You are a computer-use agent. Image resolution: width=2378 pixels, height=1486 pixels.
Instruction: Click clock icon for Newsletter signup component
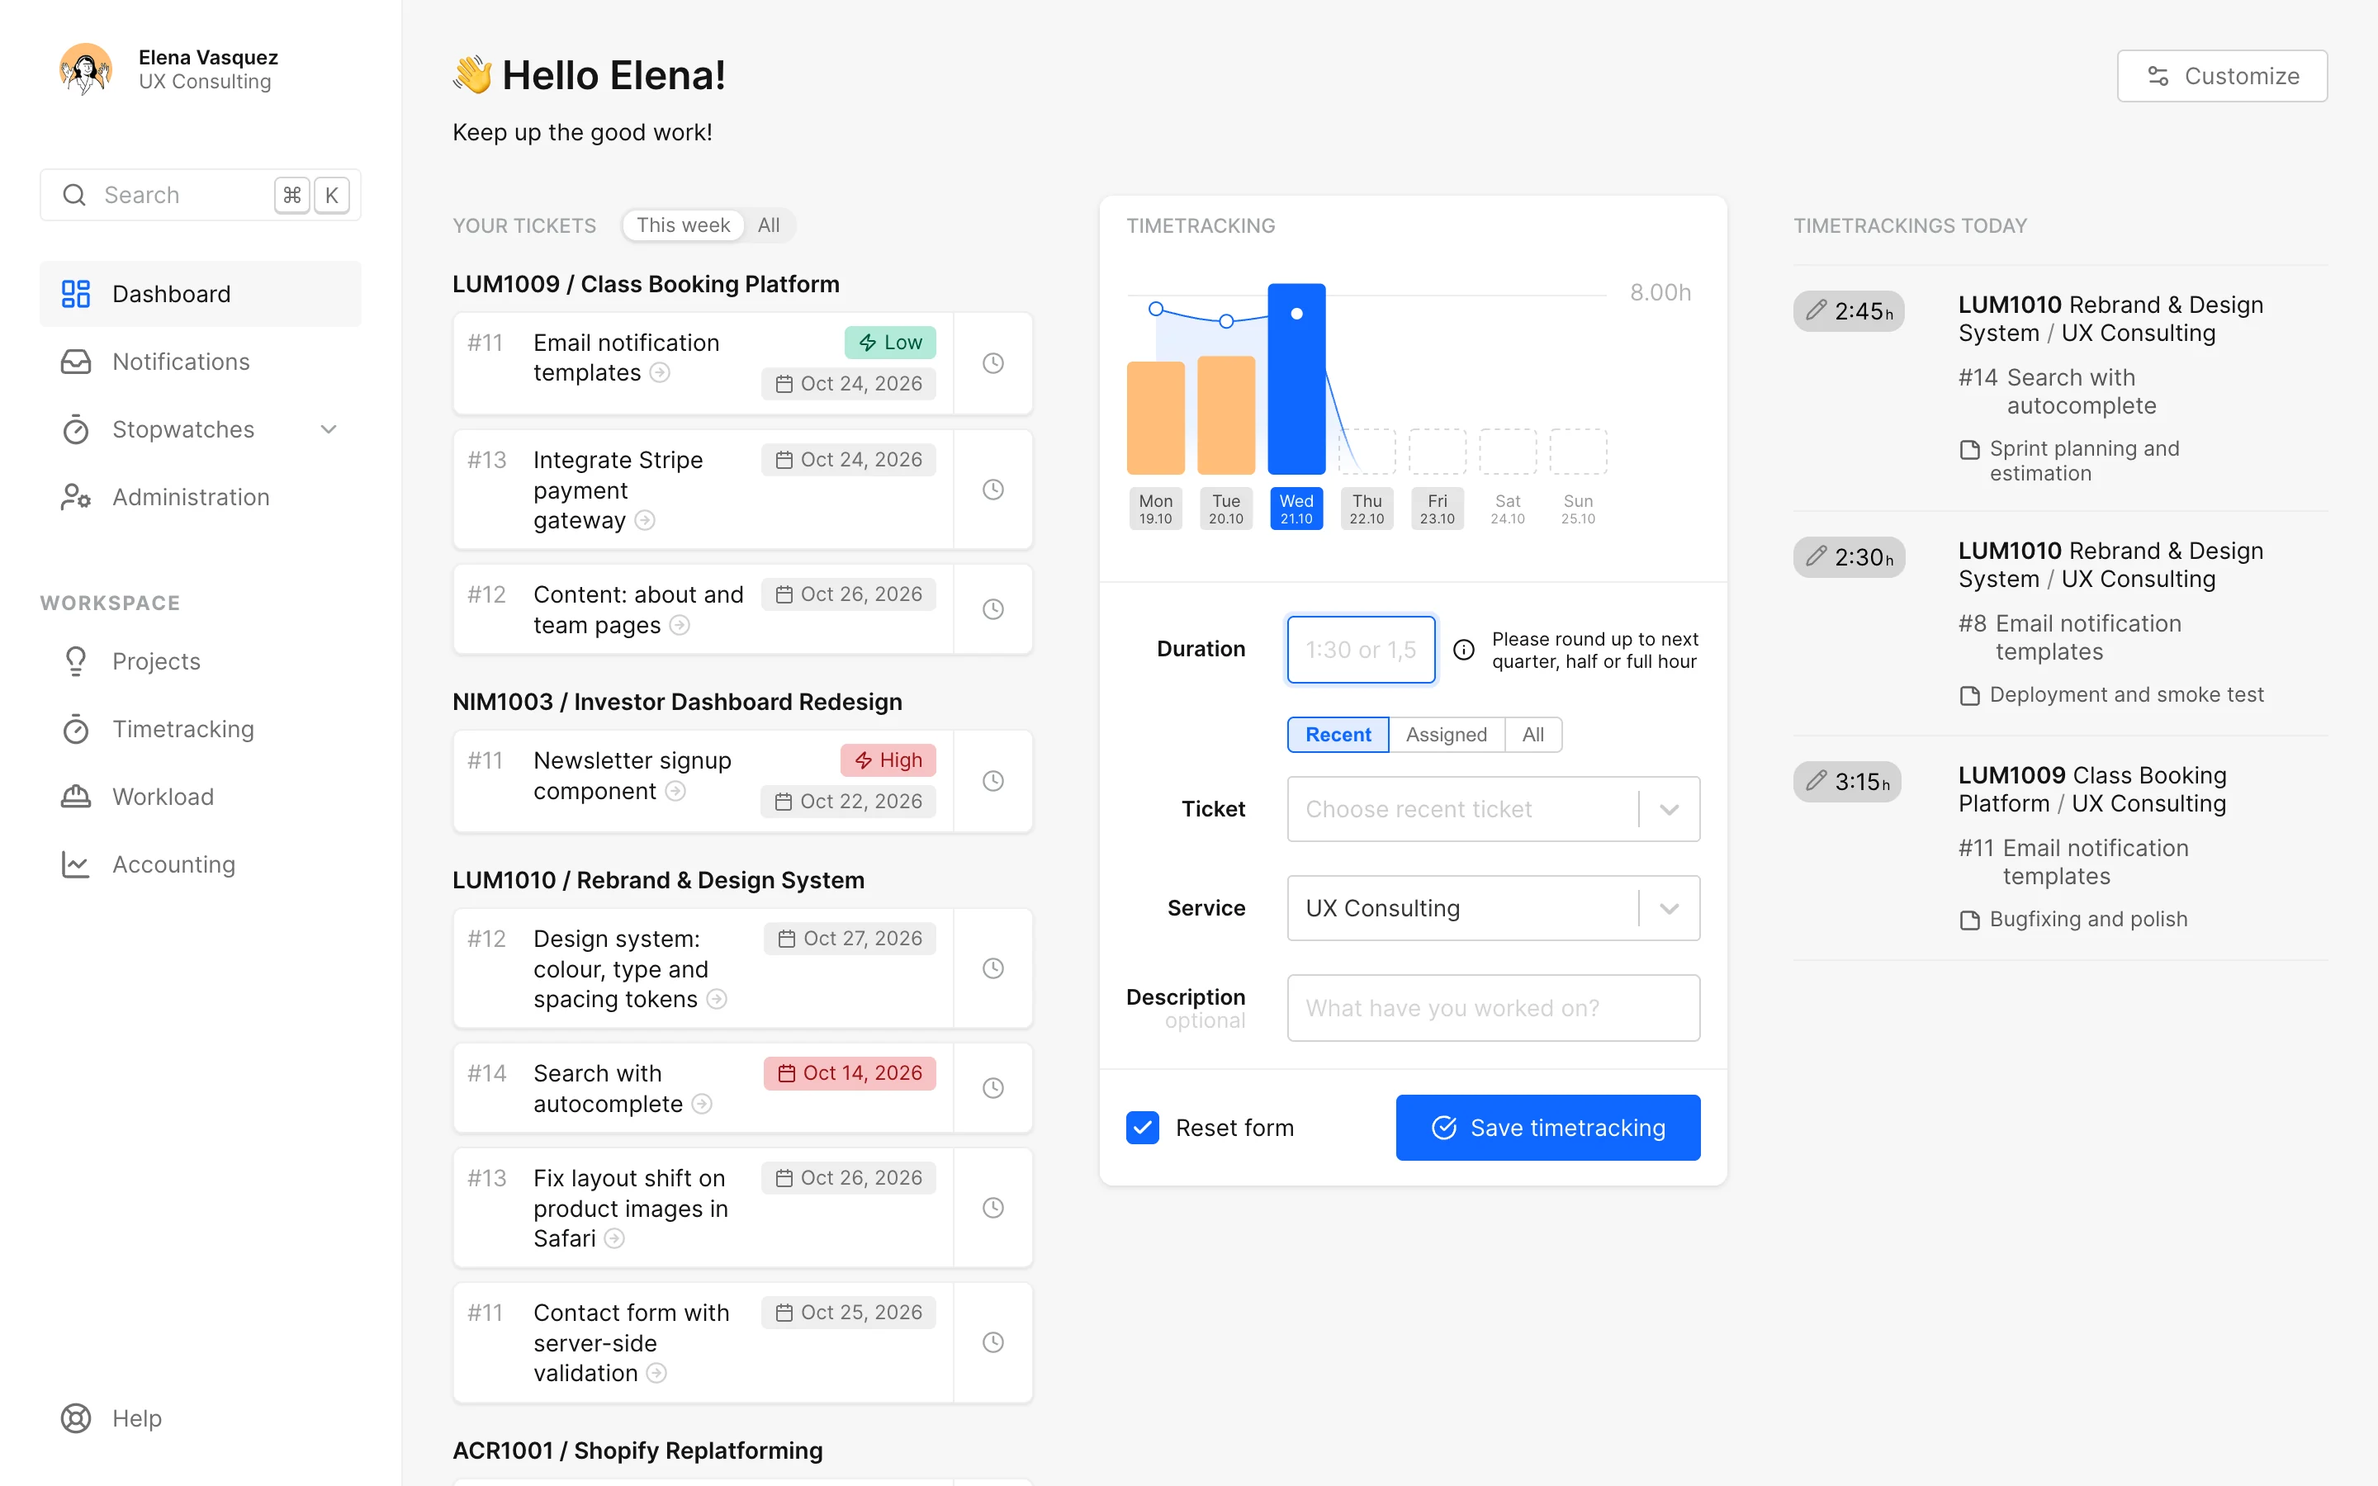pyautogui.click(x=992, y=781)
